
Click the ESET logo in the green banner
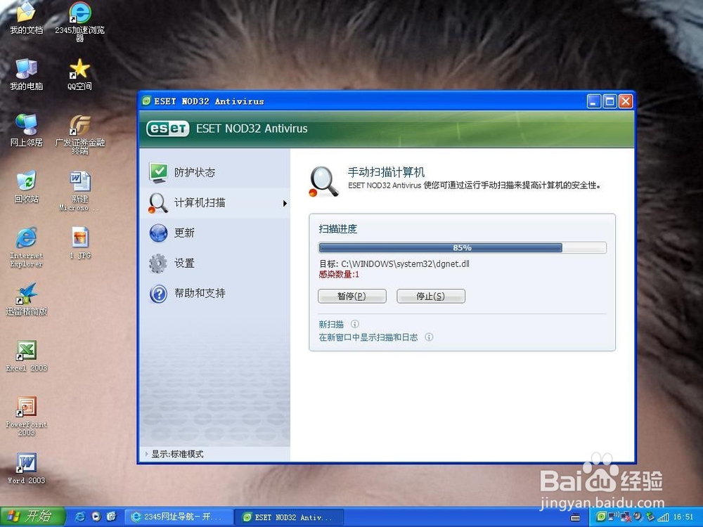tap(167, 129)
